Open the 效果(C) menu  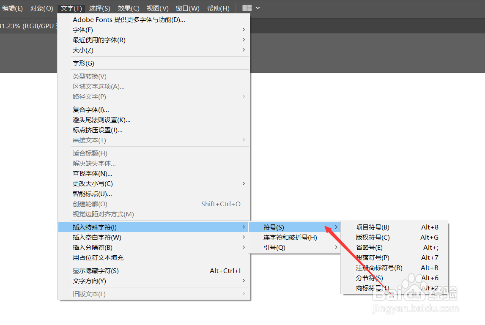pyautogui.click(x=128, y=8)
